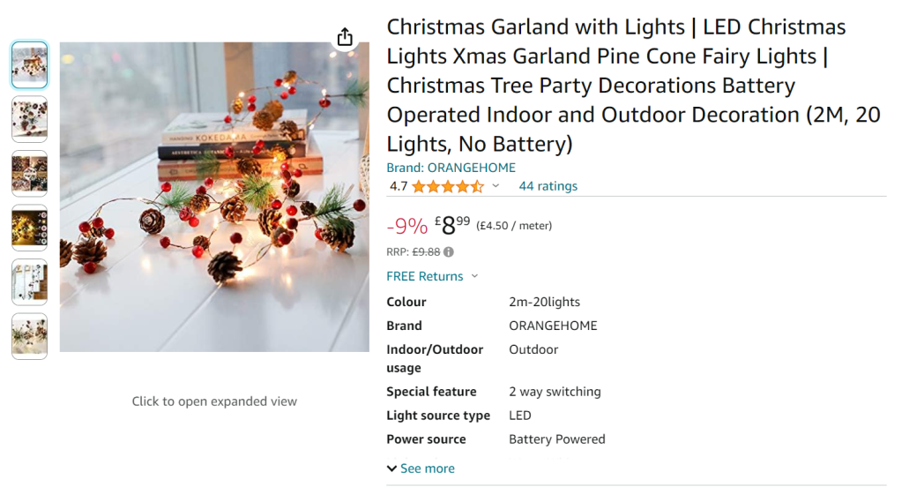Click the RRP info icon
Viewport: 902px width, 502px height.
[x=449, y=251]
